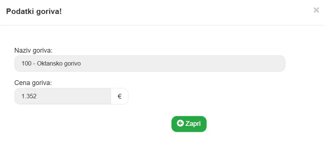Viewport: 324px width, 152px height.
Task: Close the dialog using the X icon
Action: pyautogui.click(x=316, y=10)
